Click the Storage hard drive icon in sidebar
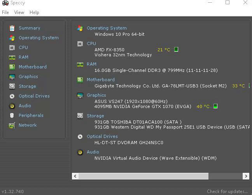Viewport: 252px width, 195px height. pos(12,86)
